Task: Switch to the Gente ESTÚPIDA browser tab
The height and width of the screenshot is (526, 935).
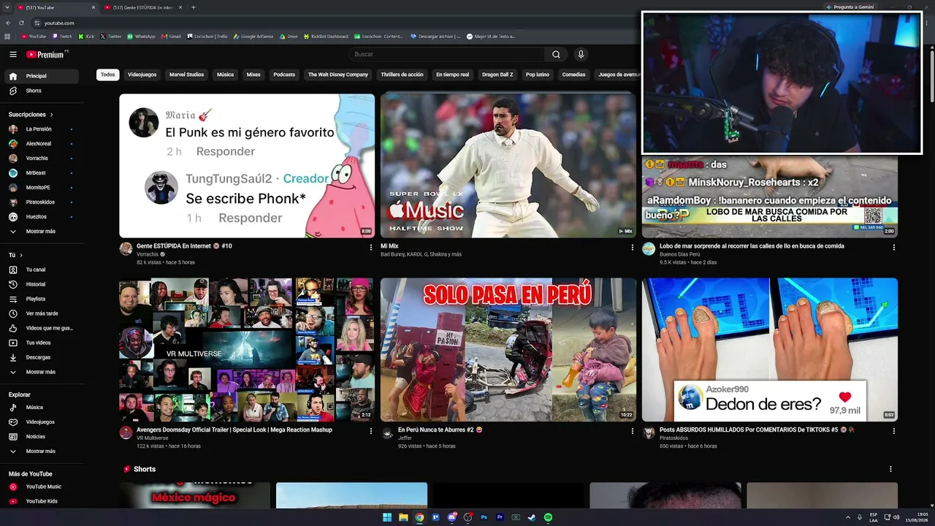Action: (x=142, y=7)
